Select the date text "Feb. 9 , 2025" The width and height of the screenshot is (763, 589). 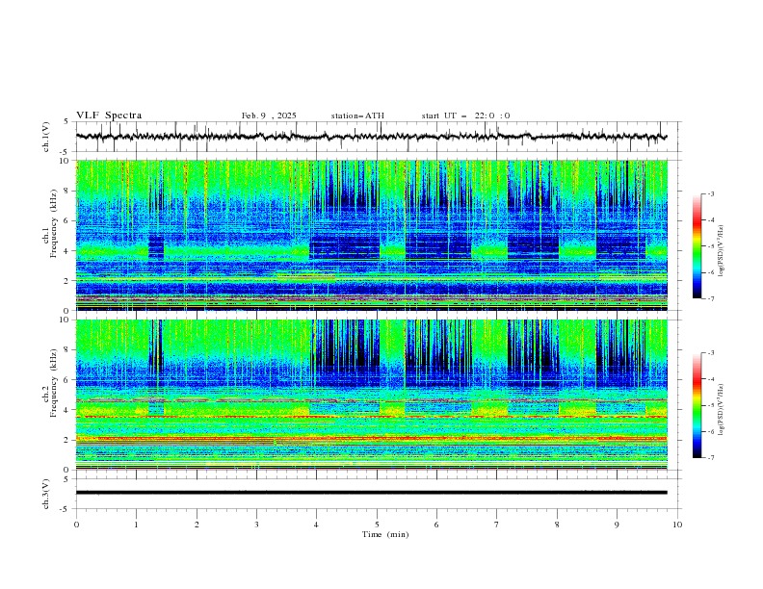pyautogui.click(x=269, y=115)
